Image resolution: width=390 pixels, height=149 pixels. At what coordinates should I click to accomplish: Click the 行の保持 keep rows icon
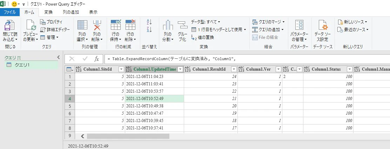pos(116,25)
